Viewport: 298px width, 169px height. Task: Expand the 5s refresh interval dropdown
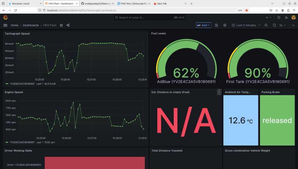coord(283,25)
